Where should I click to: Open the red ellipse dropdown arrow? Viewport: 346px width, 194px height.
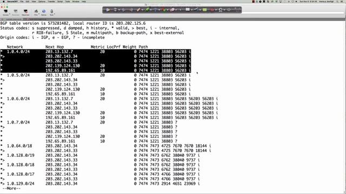point(216,10)
